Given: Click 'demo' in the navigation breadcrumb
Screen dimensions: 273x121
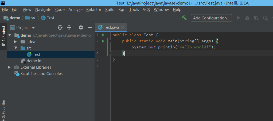Looking at the screenshot, I should point(15,18).
